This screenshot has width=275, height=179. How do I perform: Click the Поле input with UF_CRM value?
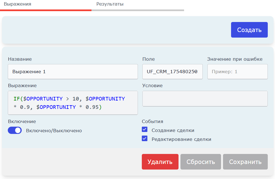(172, 72)
